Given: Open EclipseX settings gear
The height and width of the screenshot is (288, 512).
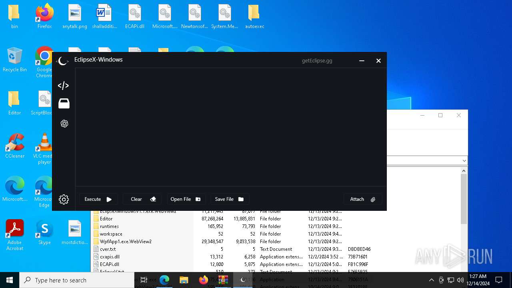Looking at the screenshot, I should point(64,200).
